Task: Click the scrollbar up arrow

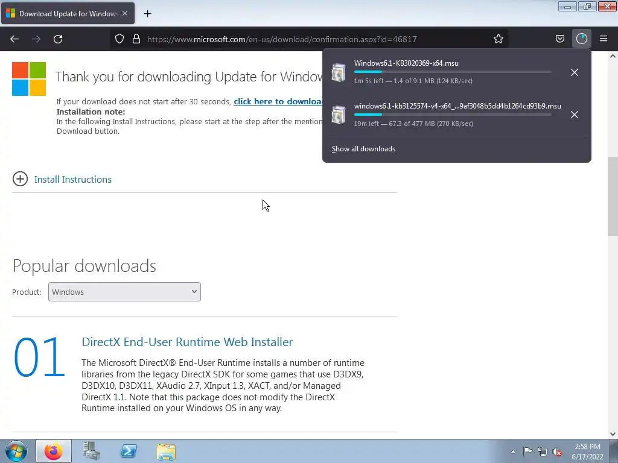Action: tap(613, 56)
